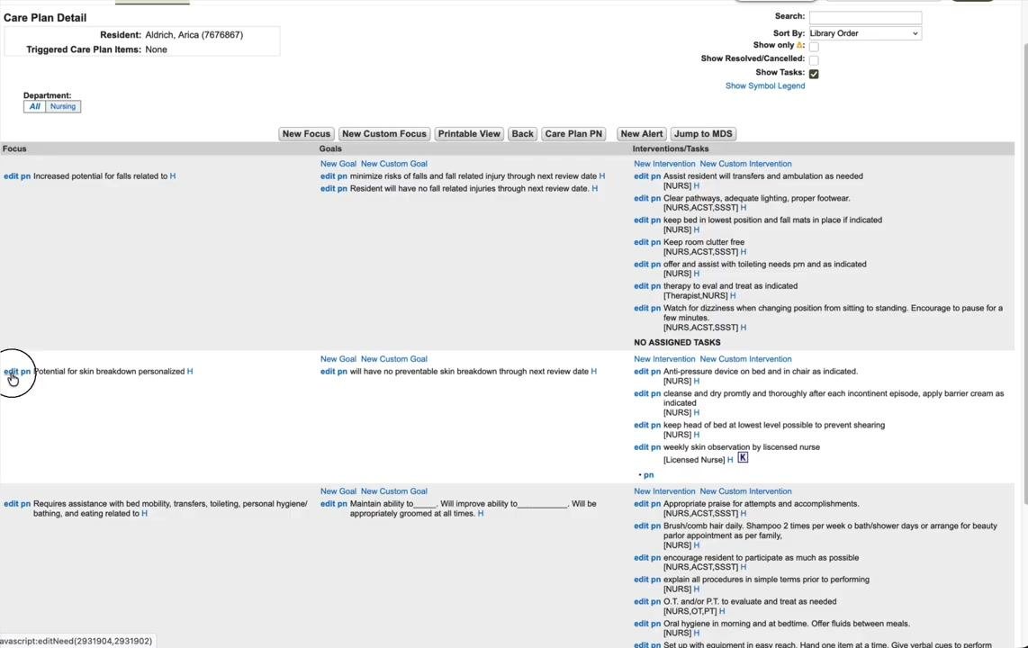
Task: Open pn for 'Anti-pressure device on bed' intervention
Action: point(655,372)
